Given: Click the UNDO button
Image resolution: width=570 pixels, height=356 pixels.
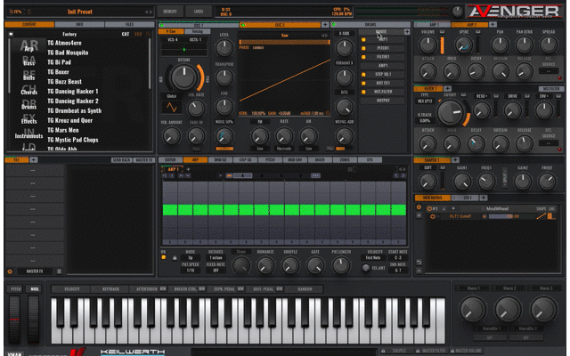Looking at the screenshot, I should click(199, 12).
